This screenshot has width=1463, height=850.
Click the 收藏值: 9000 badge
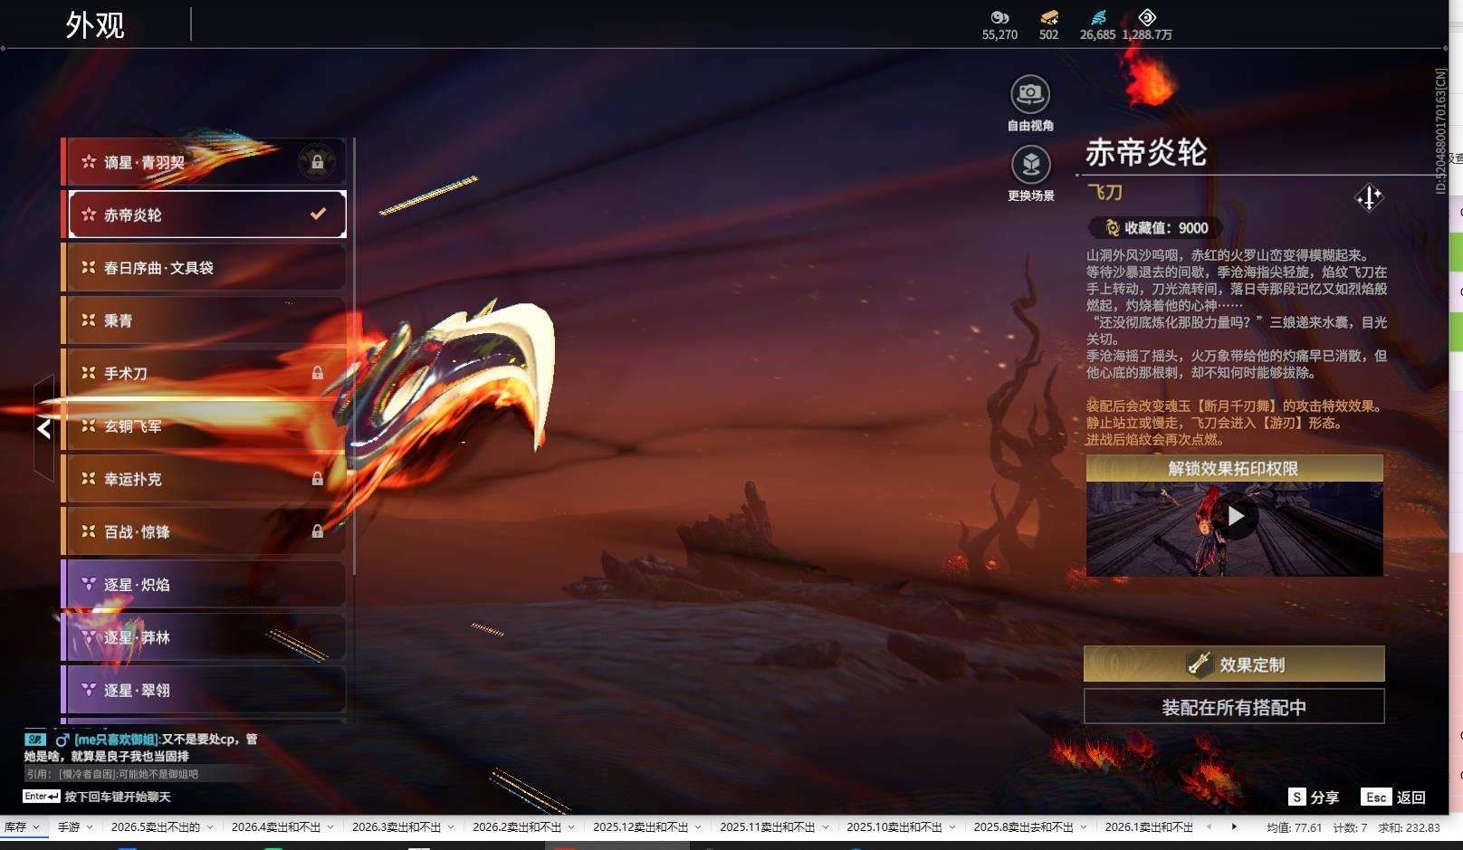tap(1155, 228)
